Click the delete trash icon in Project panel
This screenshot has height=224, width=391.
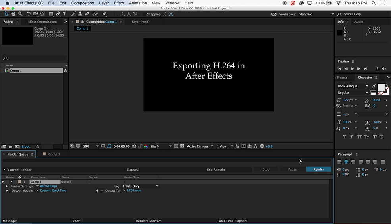[37, 147]
